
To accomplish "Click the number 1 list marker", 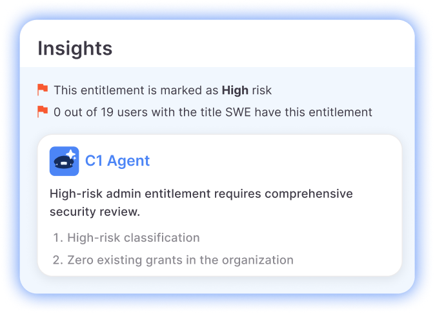I will (57, 238).
